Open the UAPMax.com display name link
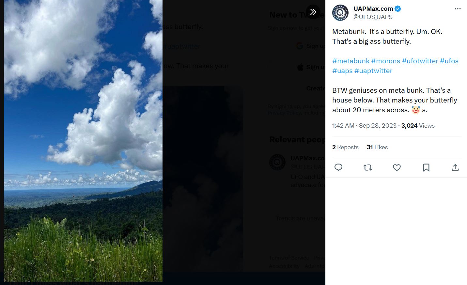Image resolution: width=467 pixels, height=285 pixels. 373,9
